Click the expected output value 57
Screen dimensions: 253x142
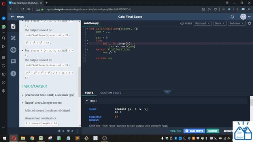pyautogui.click(x=116, y=117)
